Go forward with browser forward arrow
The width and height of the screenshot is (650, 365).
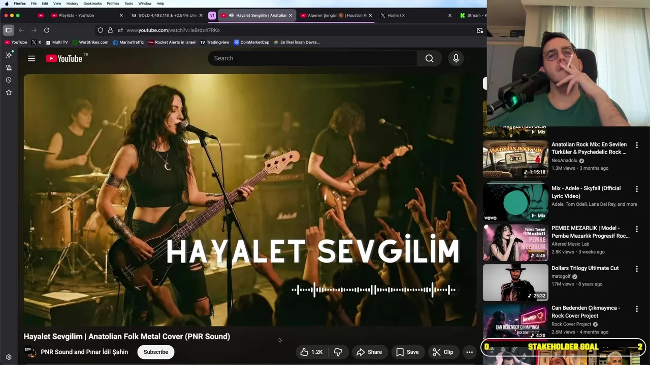click(34, 30)
